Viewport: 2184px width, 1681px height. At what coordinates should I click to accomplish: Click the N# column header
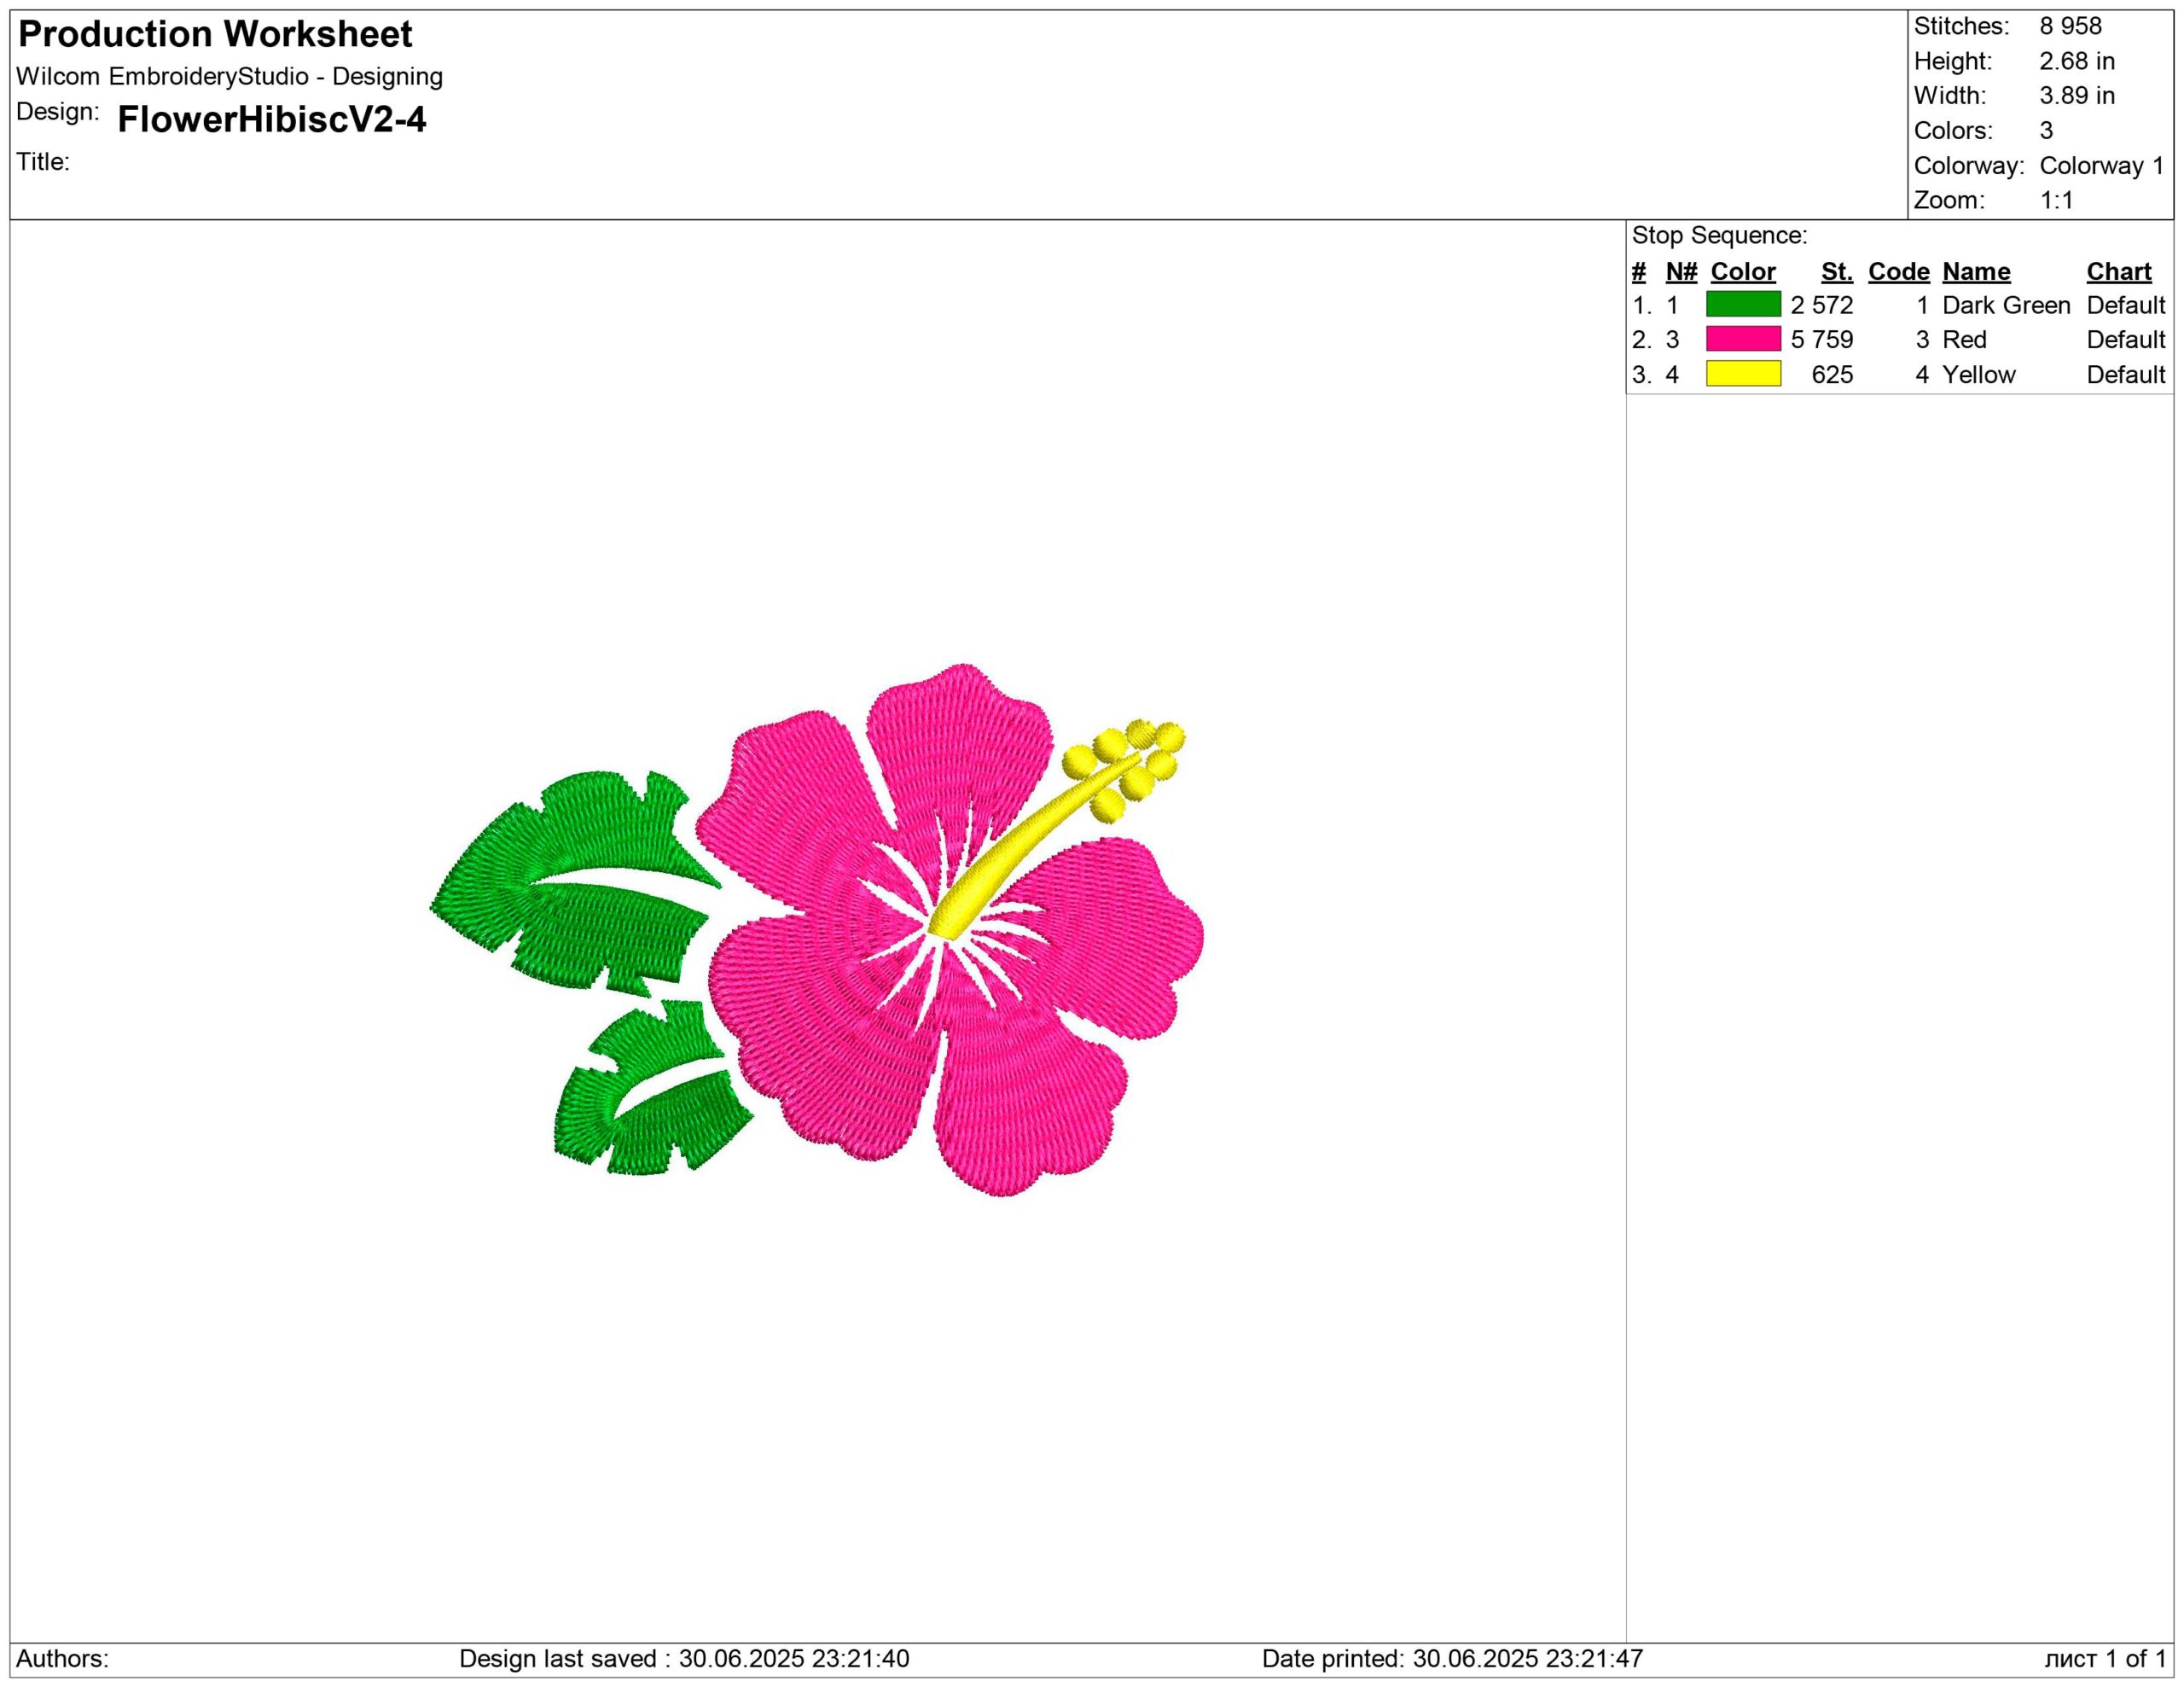coord(1681,271)
